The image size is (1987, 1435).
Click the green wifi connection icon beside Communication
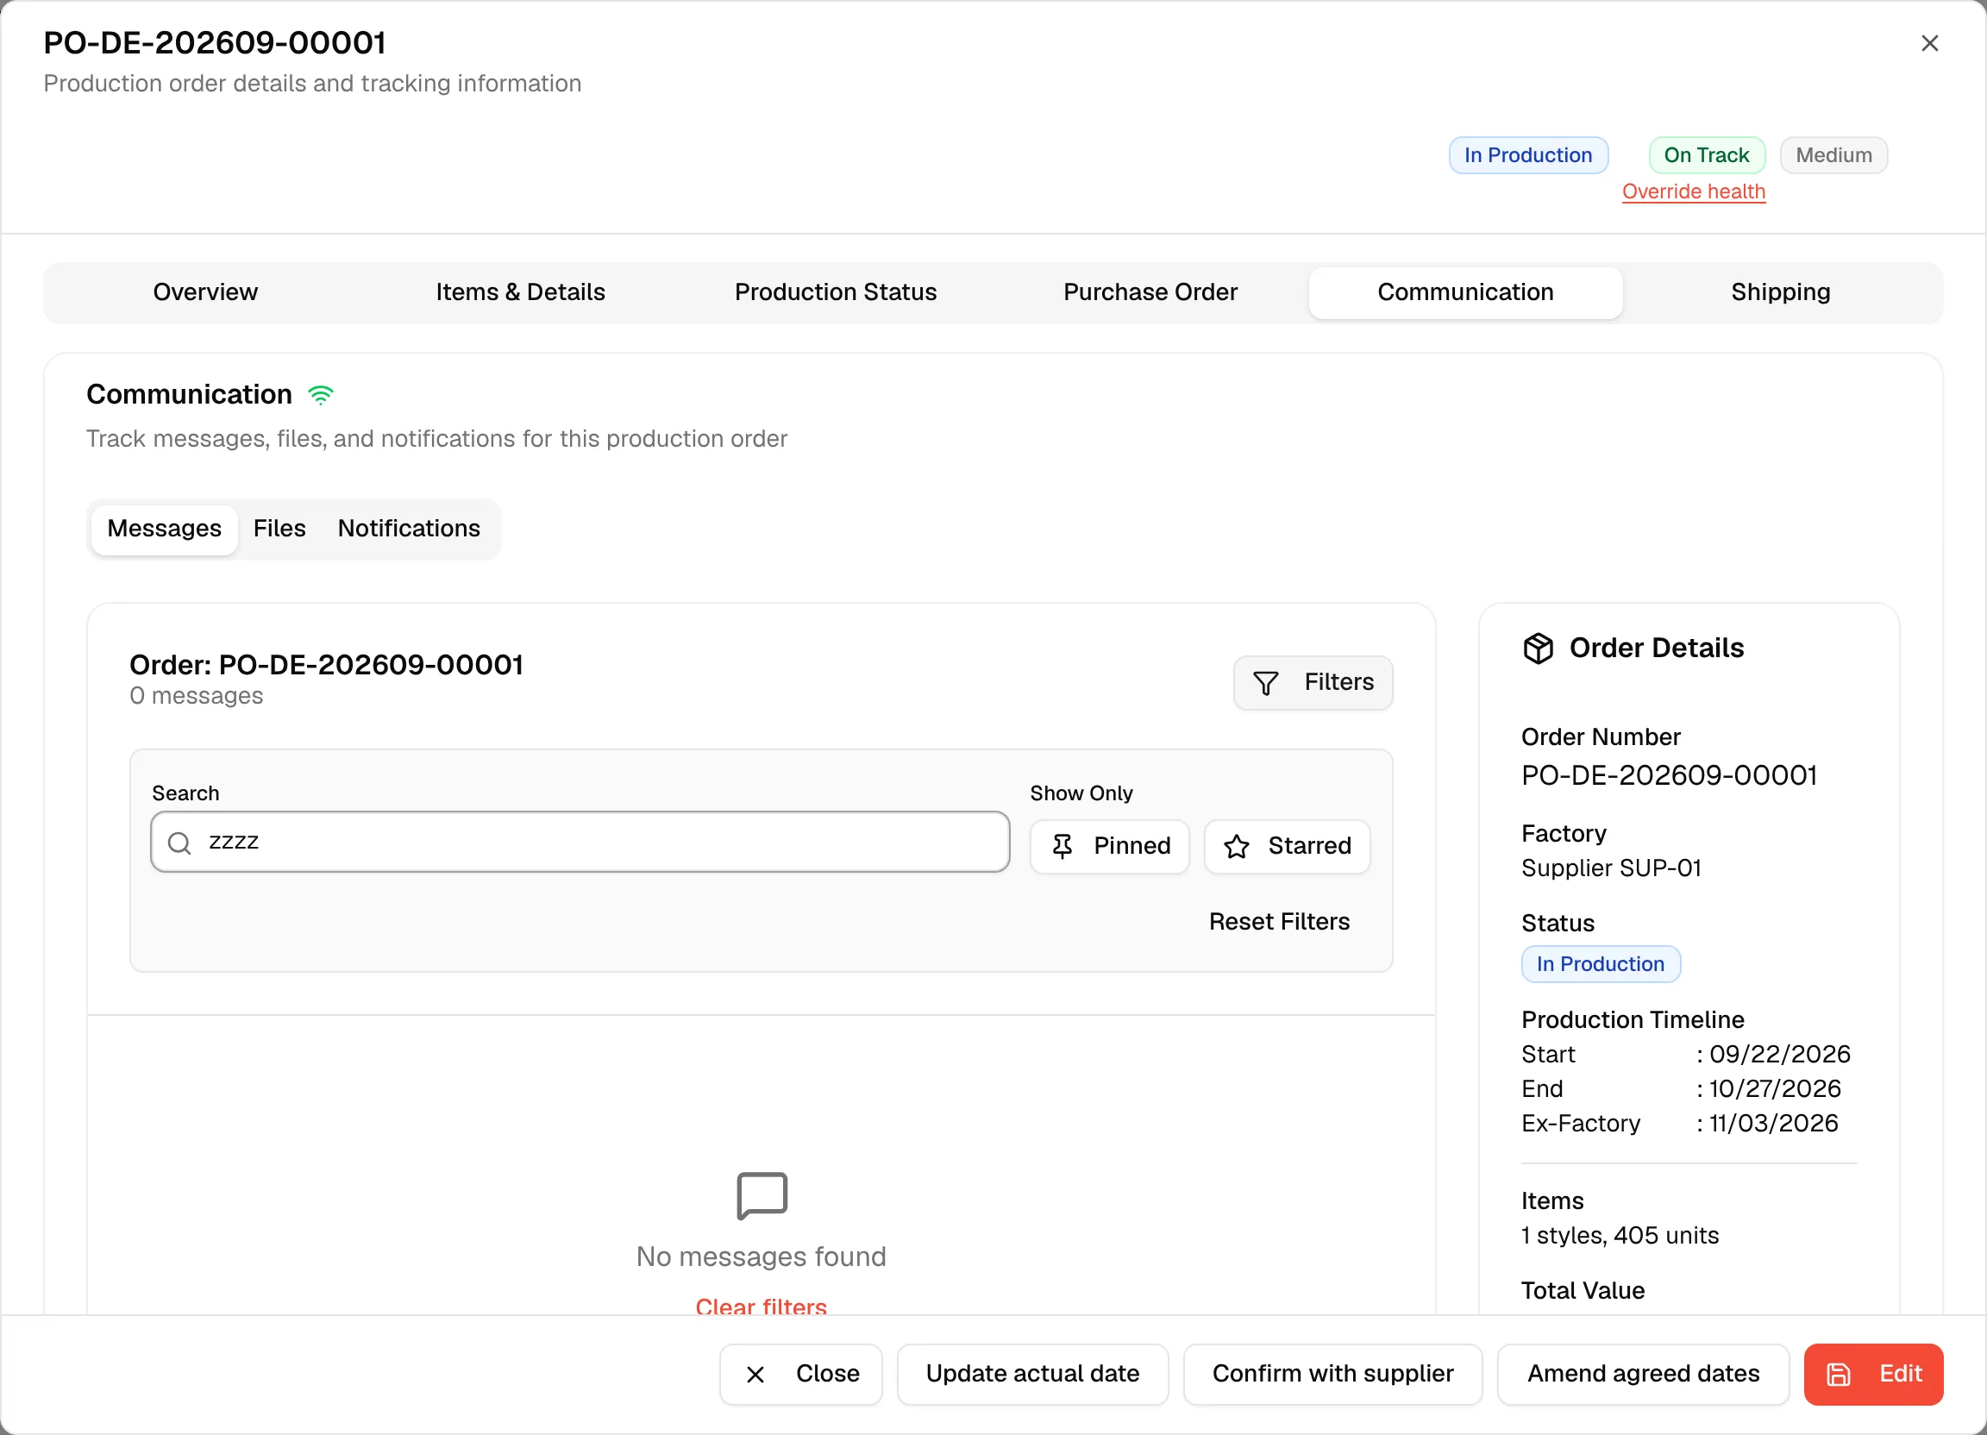pos(321,395)
